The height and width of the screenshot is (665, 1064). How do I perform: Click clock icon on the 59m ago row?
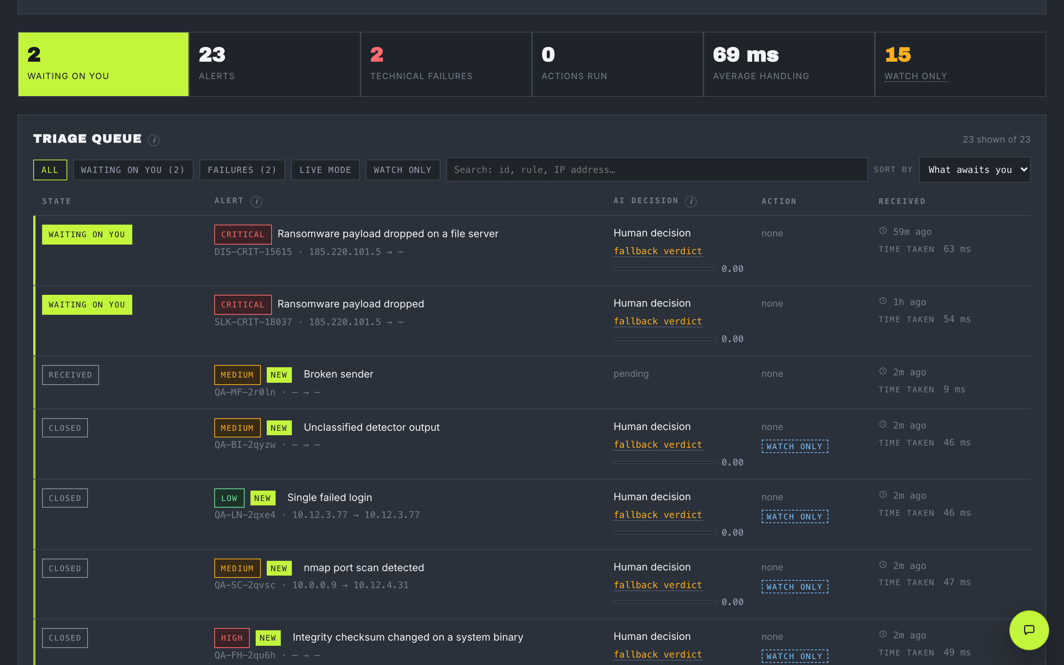883,231
